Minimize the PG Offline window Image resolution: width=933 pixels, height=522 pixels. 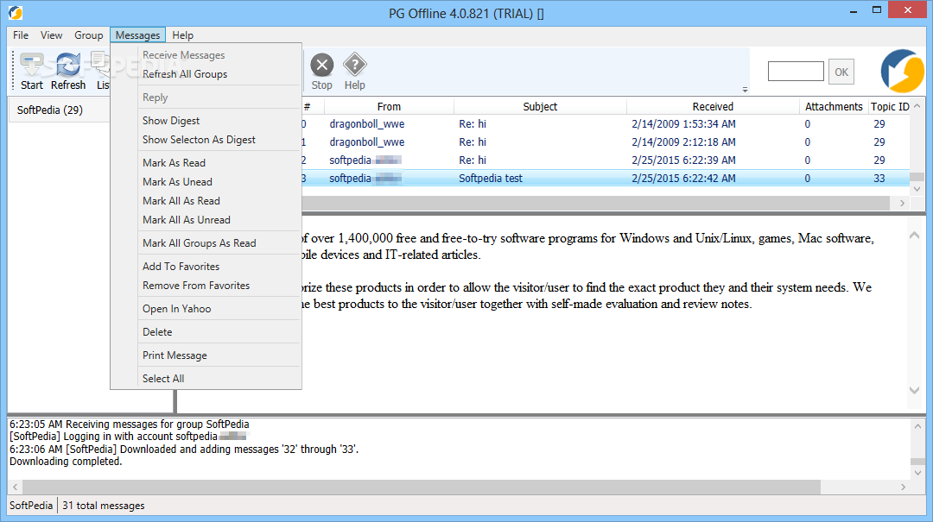(854, 10)
